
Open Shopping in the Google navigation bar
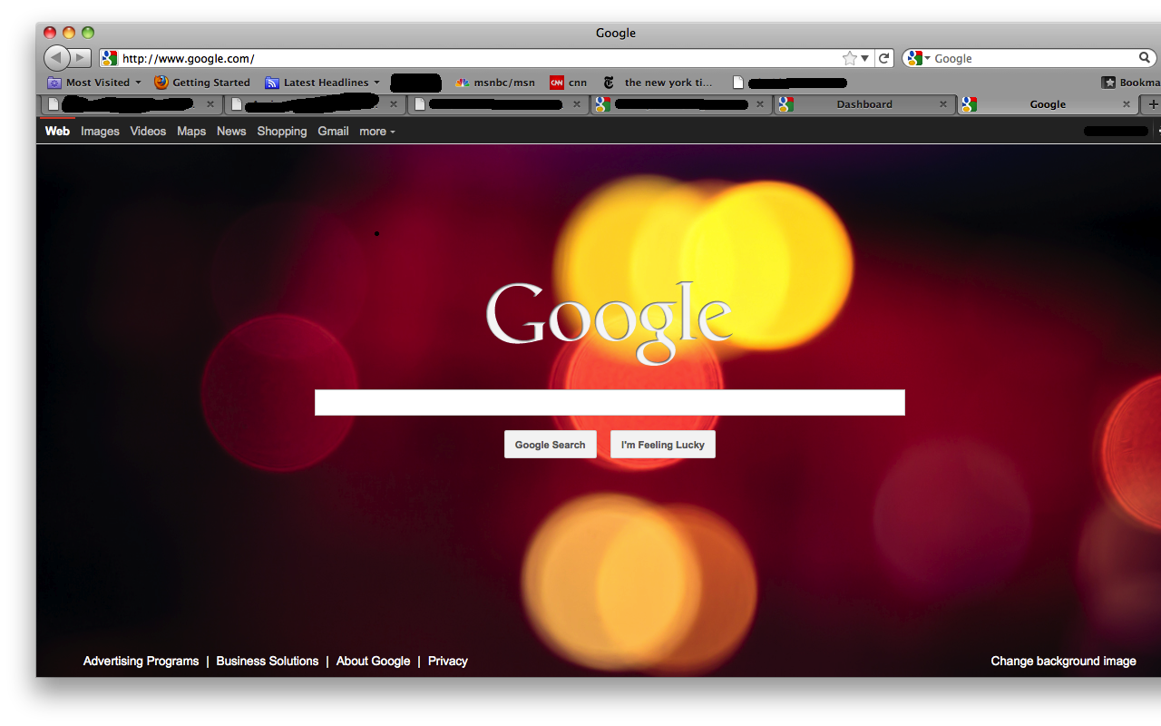tap(282, 132)
